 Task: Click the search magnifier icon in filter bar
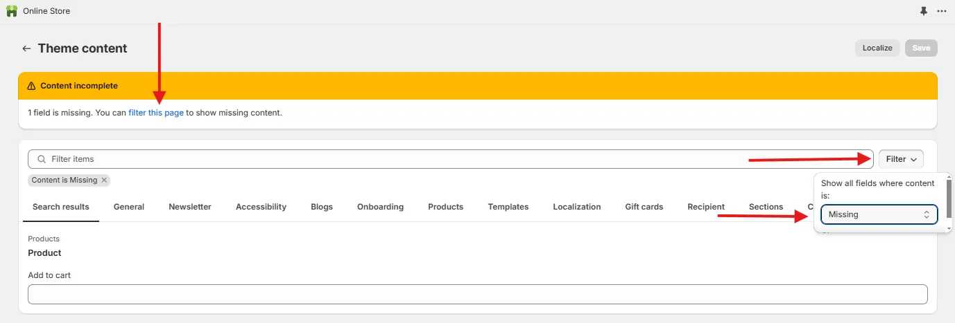click(42, 159)
